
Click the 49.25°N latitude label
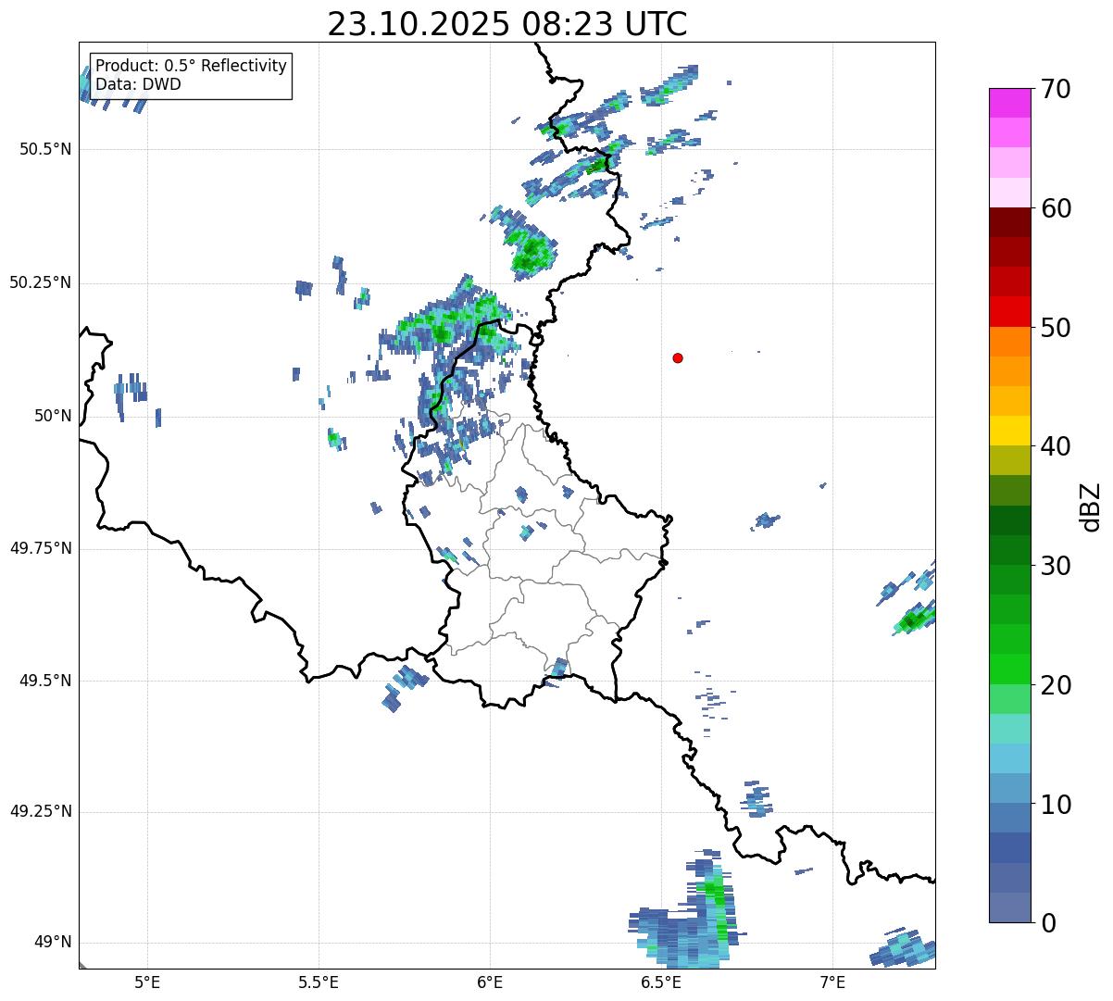(41, 812)
